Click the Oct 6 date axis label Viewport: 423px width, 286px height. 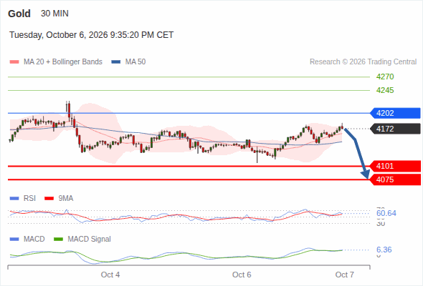coord(242,275)
